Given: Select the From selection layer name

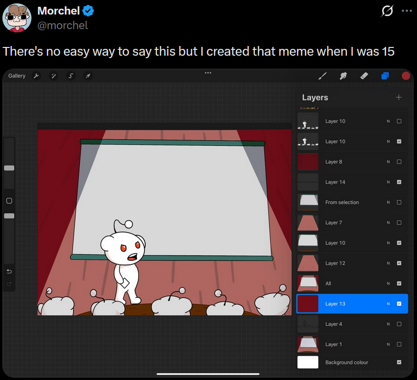Looking at the screenshot, I should pos(342,202).
